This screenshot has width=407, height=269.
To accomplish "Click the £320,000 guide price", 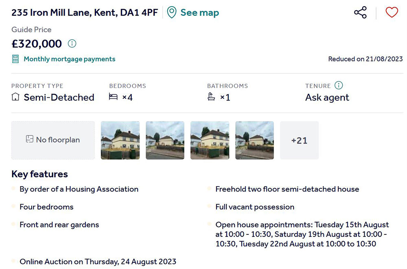I will pyautogui.click(x=37, y=44).
